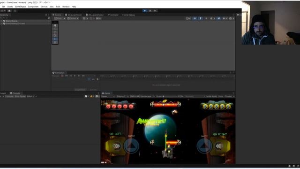Click the Hierarchy panel lock icon
The image size is (300, 169).
pyautogui.click(x=46, y=15)
